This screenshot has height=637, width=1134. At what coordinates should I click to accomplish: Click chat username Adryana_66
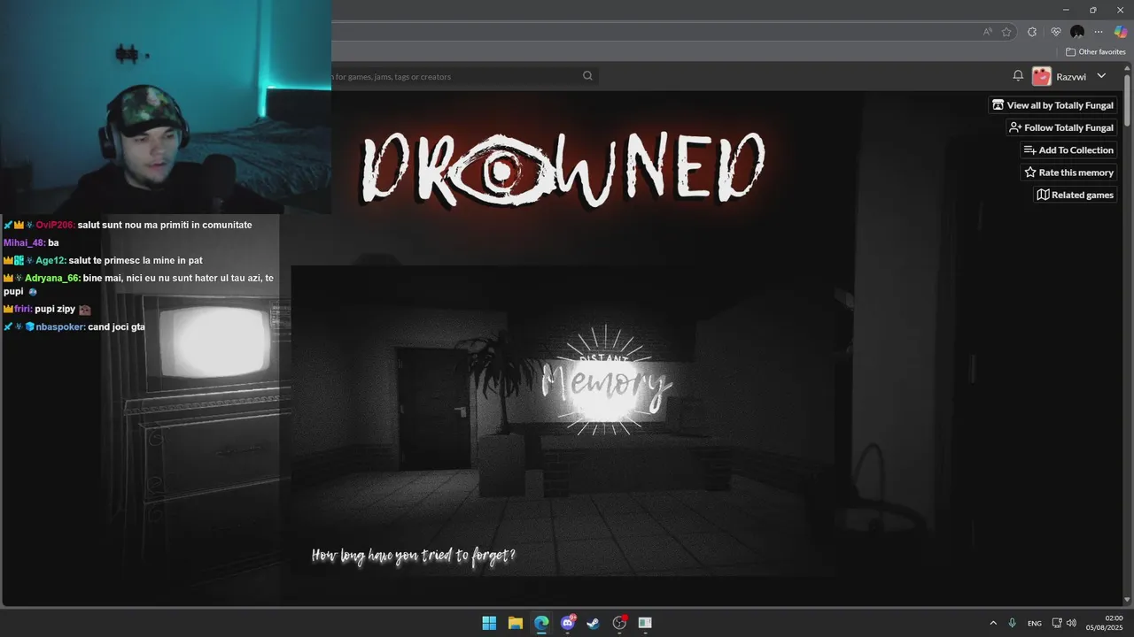click(52, 278)
